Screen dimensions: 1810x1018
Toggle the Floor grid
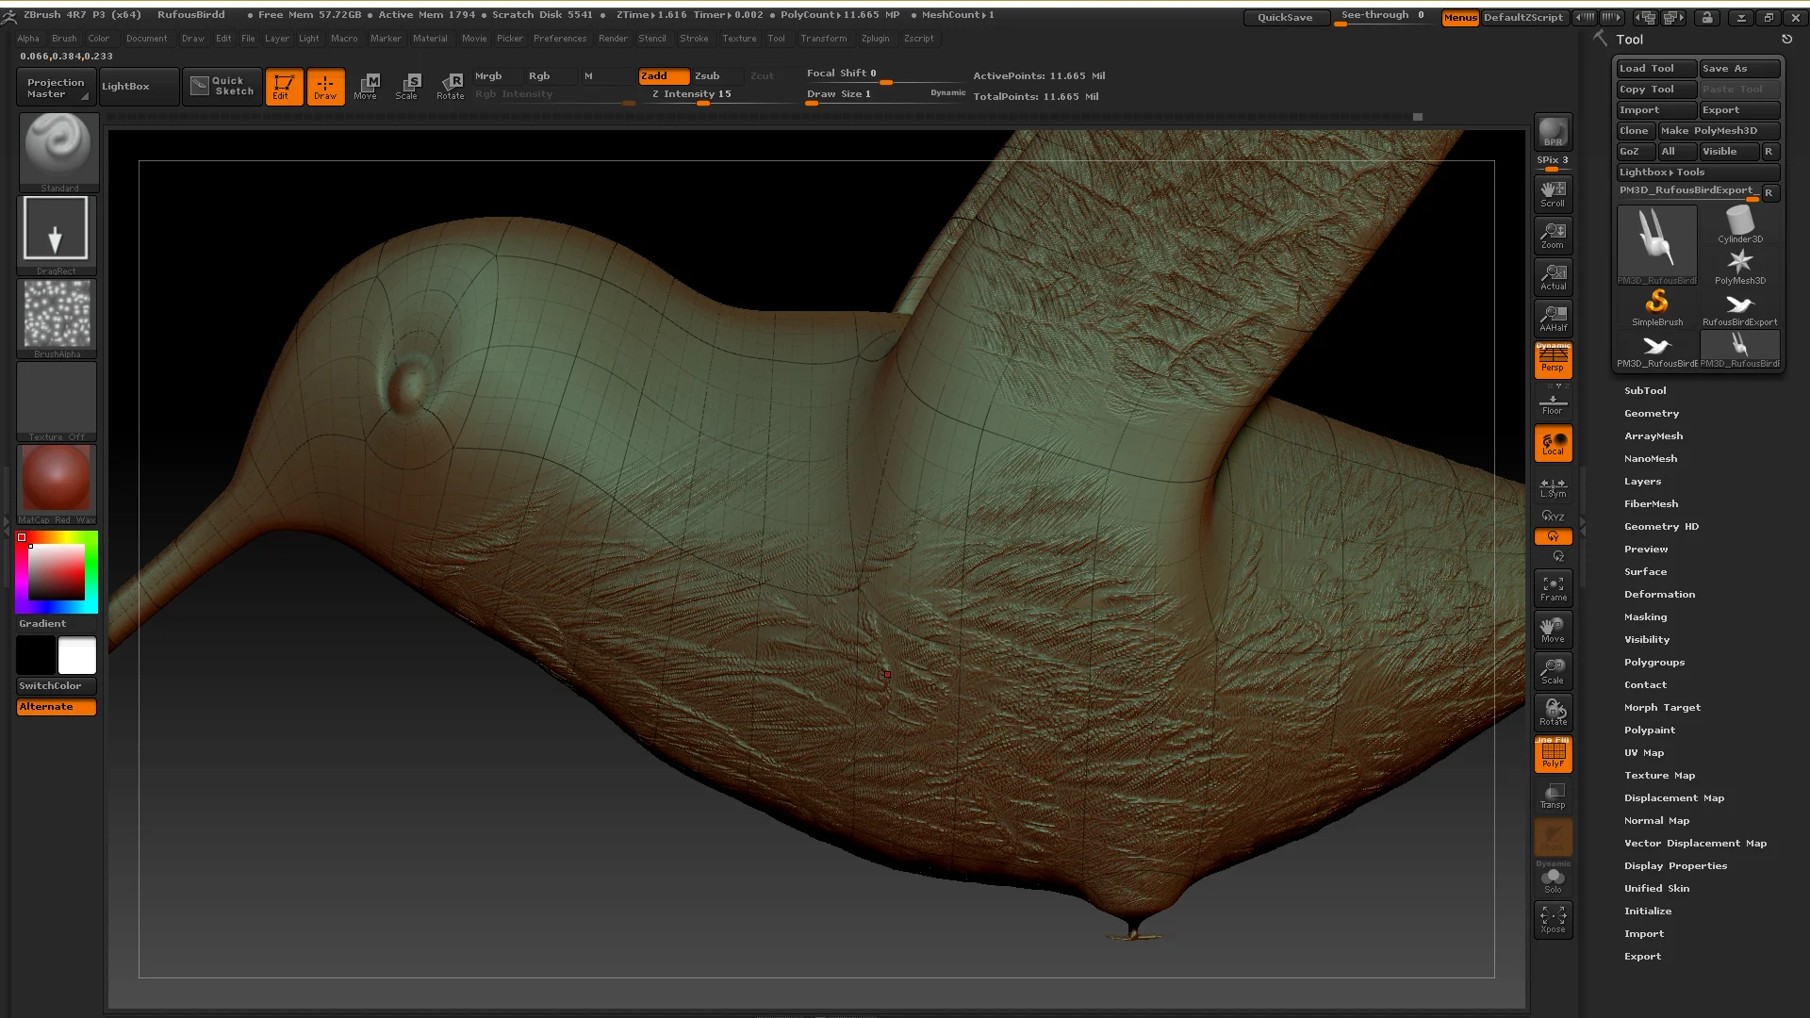[x=1553, y=401]
